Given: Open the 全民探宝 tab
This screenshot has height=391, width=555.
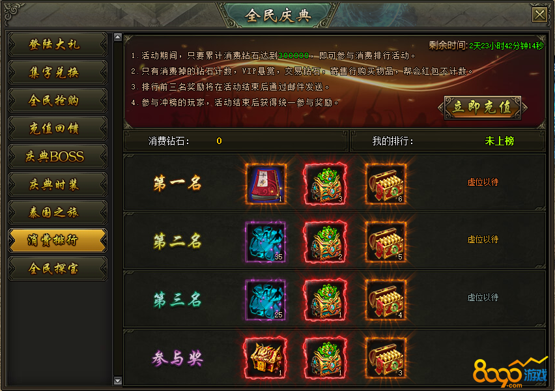Looking at the screenshot, I should tap(57, 268).
